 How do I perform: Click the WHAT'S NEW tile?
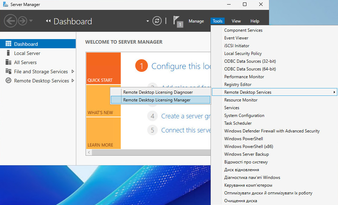coord(104,101)
